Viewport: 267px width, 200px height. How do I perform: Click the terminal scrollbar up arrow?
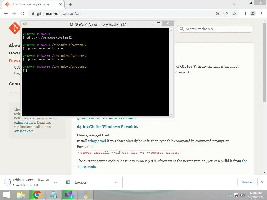tap(171, 31)
